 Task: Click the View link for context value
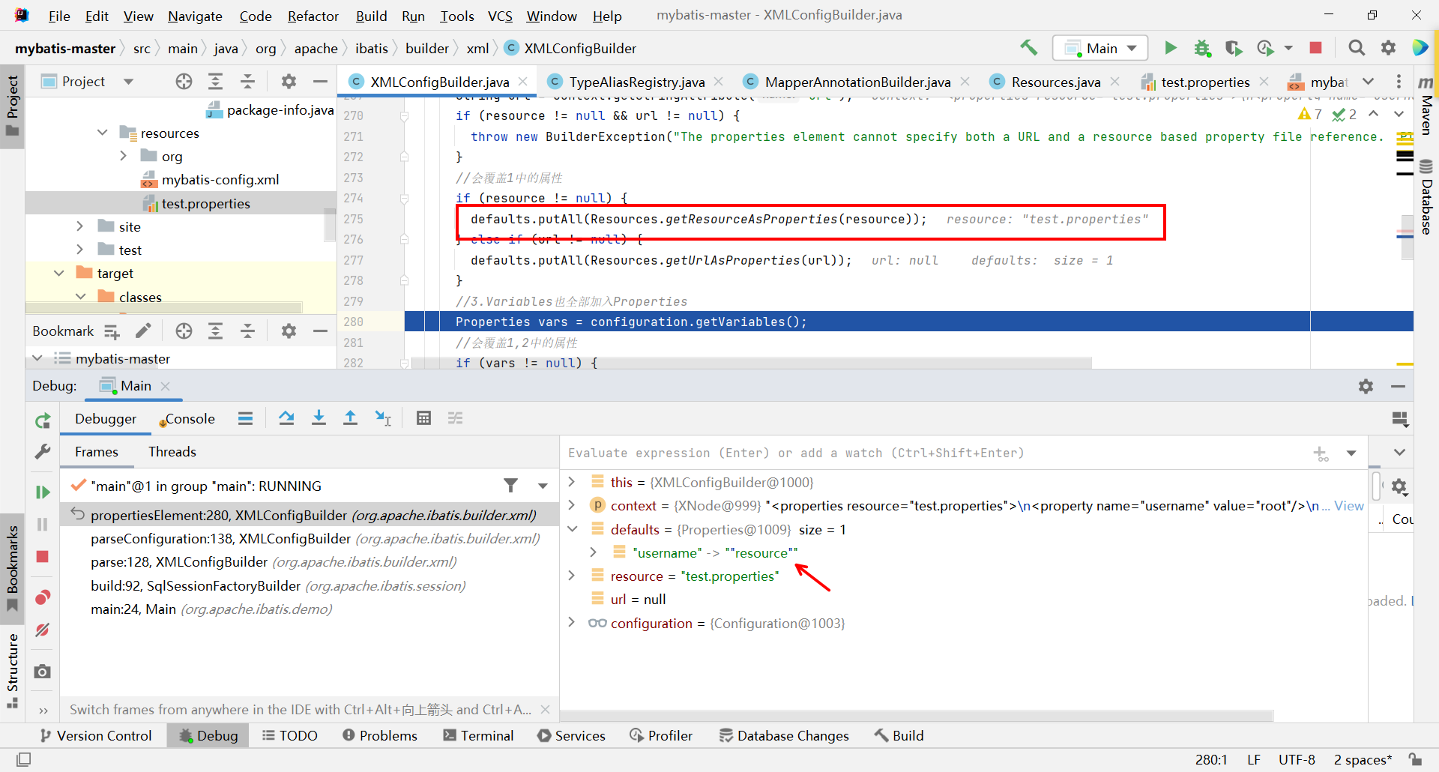point(1348,505)
